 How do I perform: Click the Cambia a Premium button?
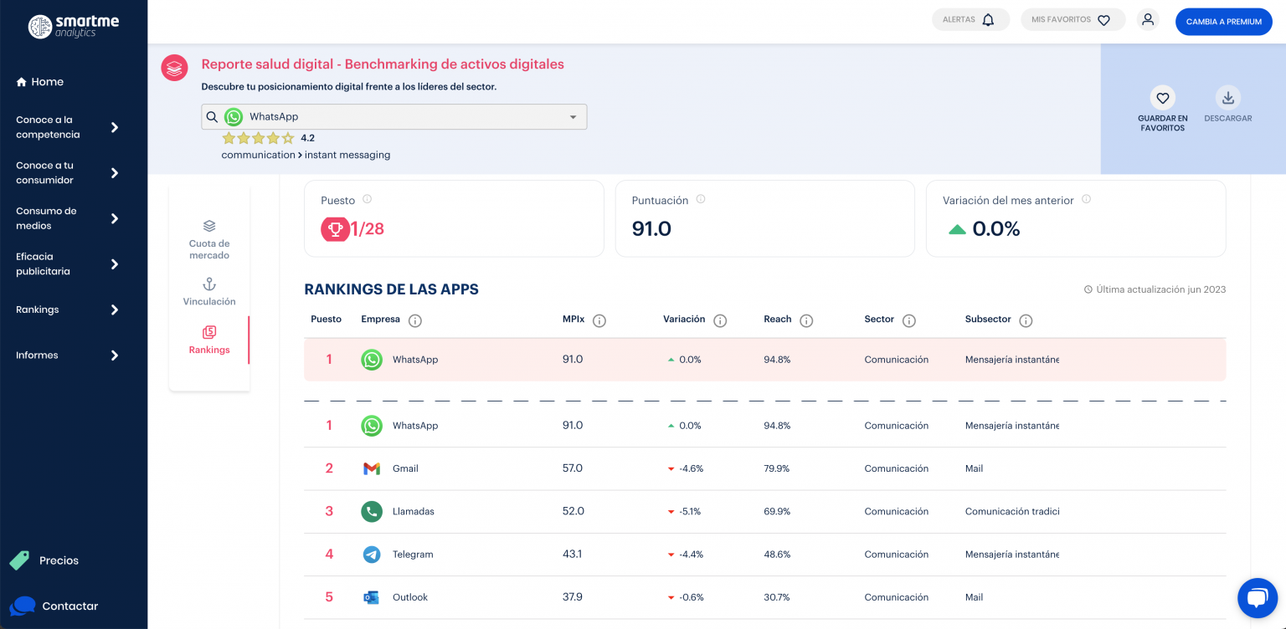coord(1223,22)
